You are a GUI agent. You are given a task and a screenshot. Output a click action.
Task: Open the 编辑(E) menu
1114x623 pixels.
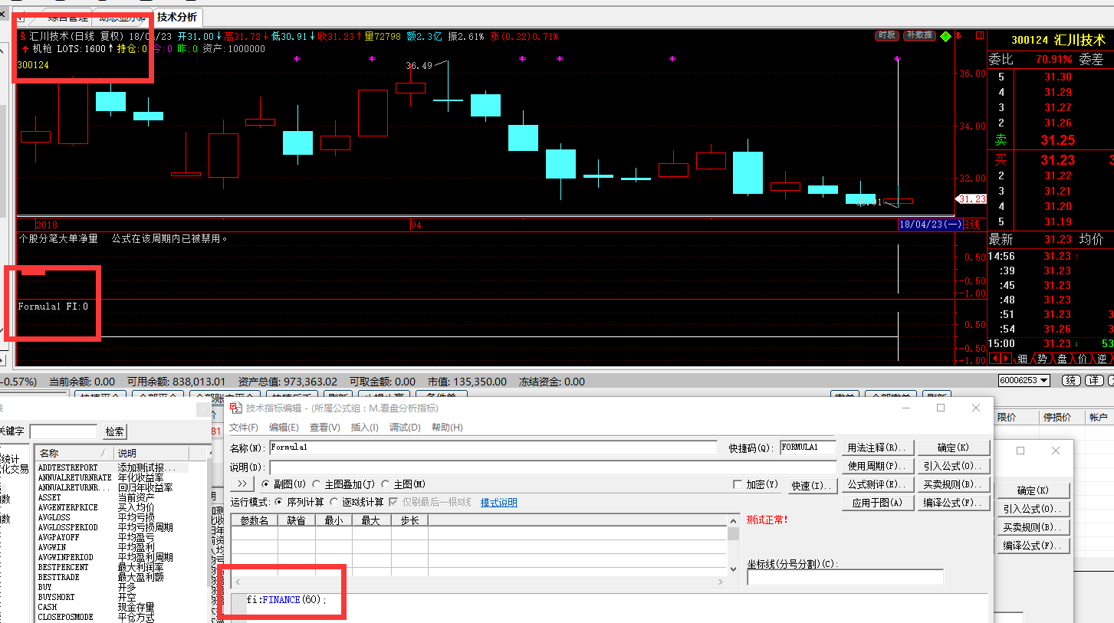coord(284,428)
